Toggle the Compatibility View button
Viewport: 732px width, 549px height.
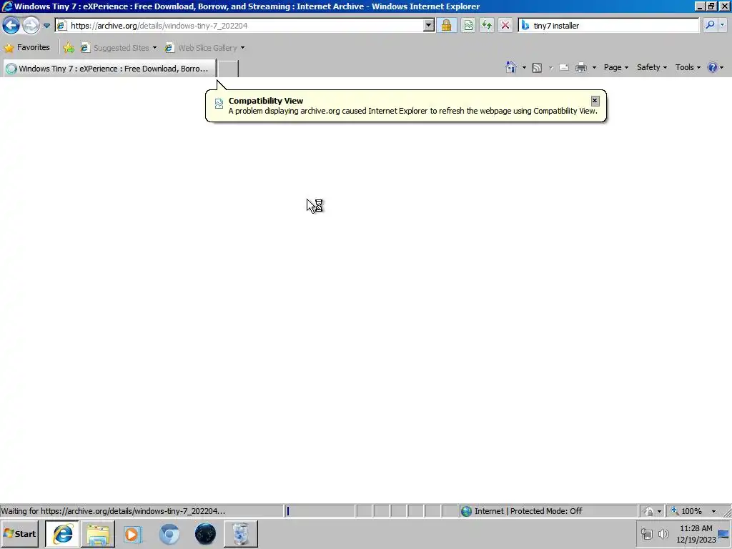pyautogui.click(x=468, y=25)
